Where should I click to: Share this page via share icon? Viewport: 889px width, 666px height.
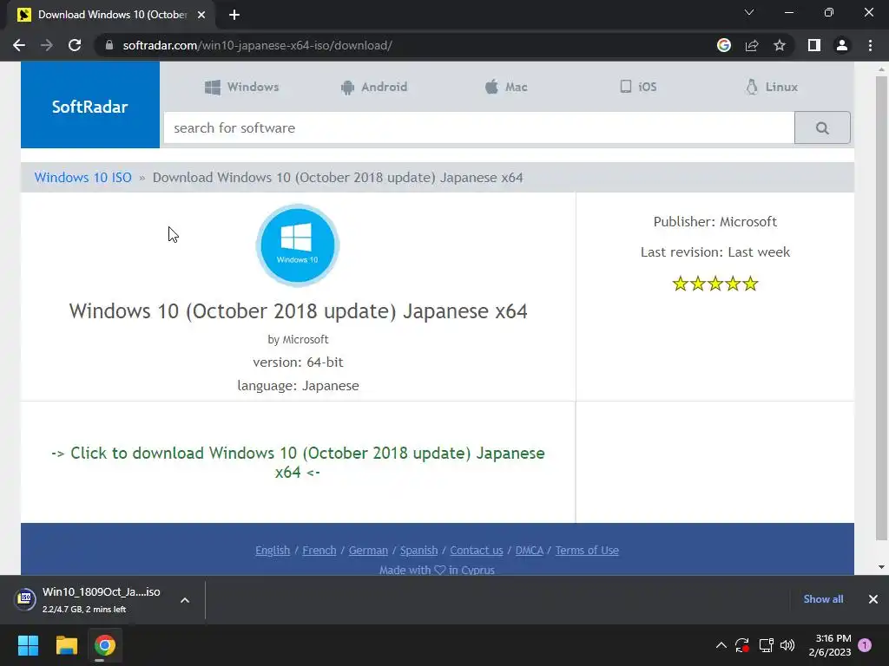click(x=752, y=45)
